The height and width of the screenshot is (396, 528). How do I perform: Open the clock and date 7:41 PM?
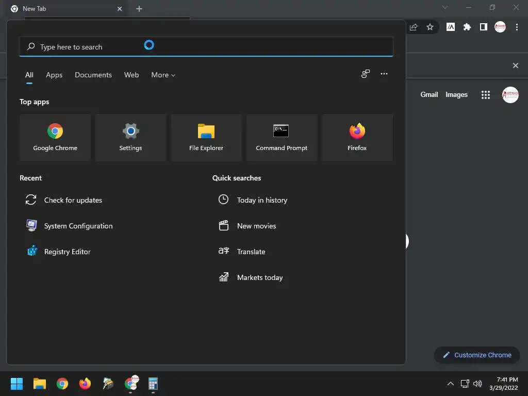point(504,384)
